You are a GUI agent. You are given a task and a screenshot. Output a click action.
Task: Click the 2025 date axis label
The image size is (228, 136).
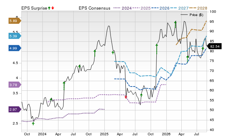(x=104, y=134)
